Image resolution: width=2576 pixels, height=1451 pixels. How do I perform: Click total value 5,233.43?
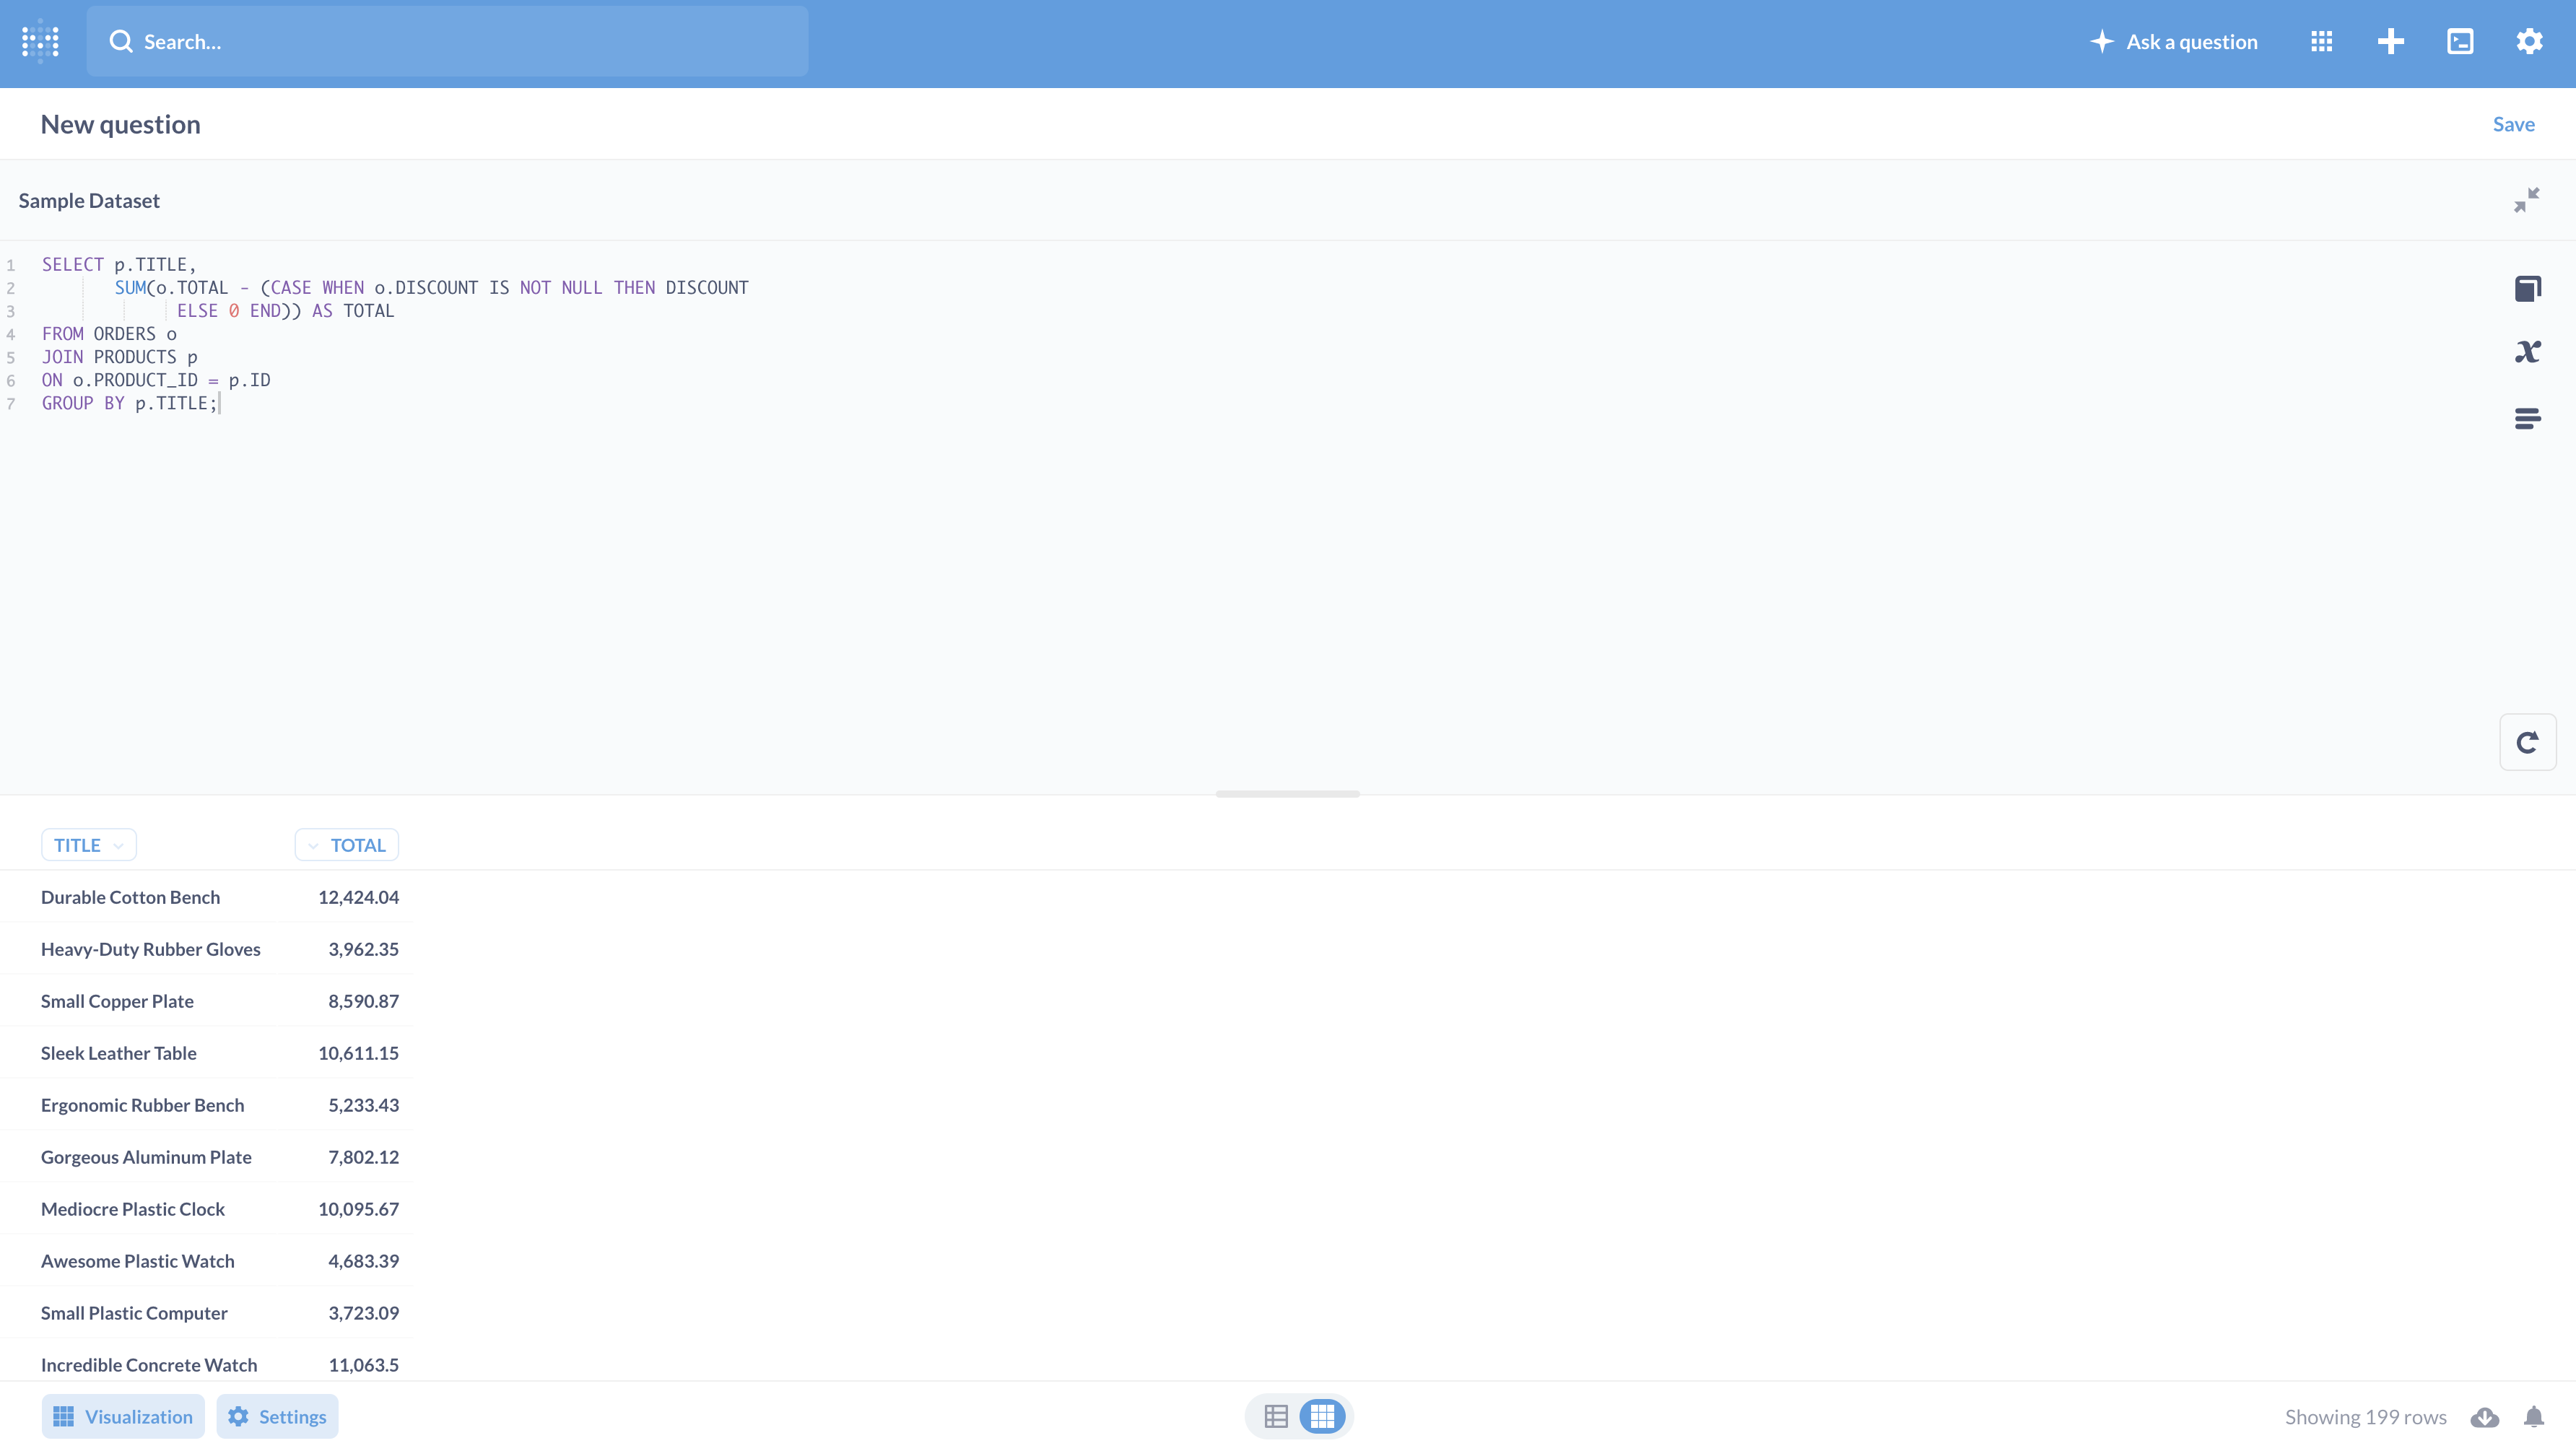[x=363, y=1105]
